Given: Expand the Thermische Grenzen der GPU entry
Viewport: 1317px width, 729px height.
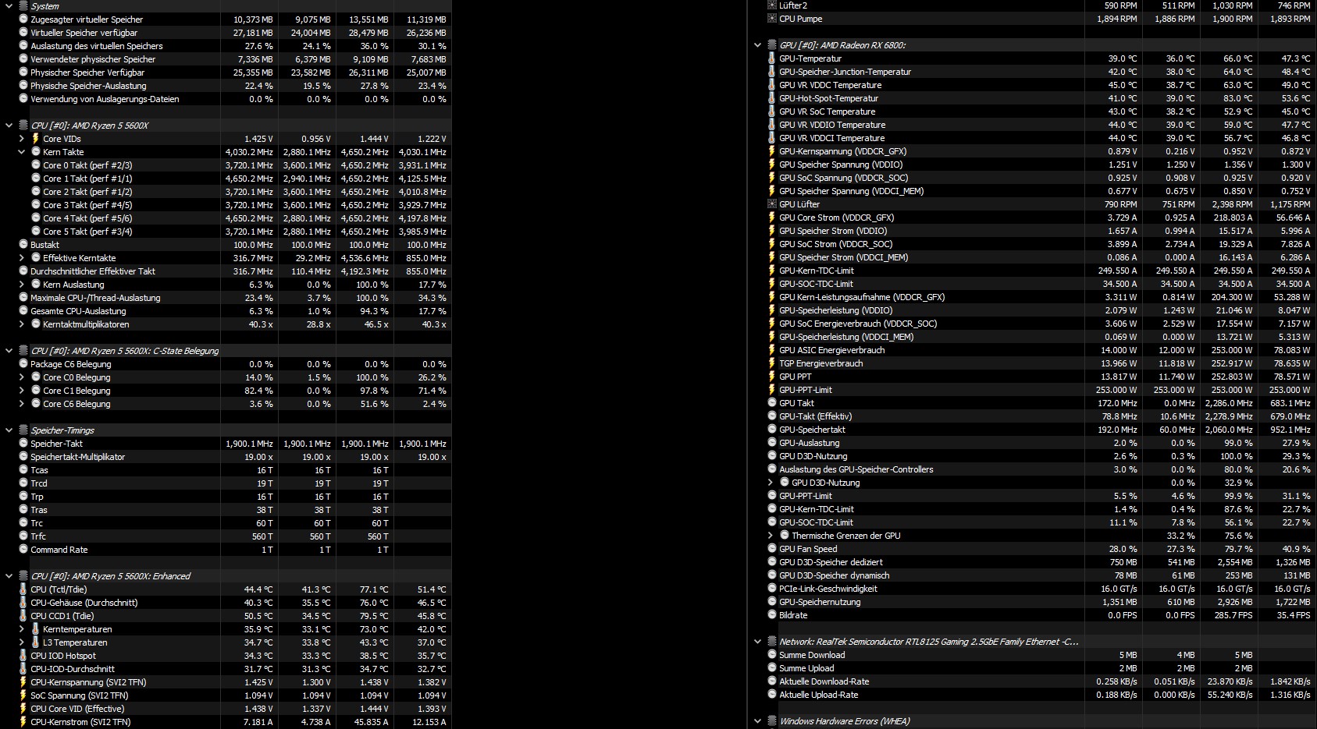Looking at the screenshot, I should pyautogui.click(x=769, y=536).
